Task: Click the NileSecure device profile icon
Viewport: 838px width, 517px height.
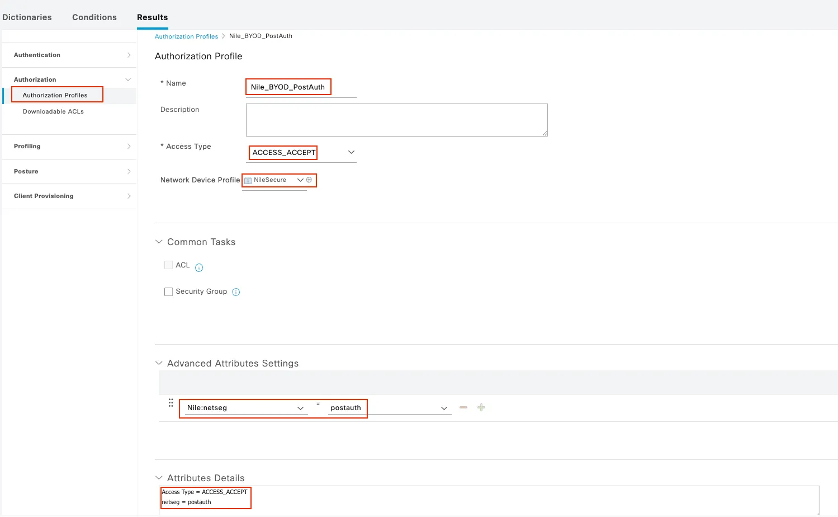Action: [248, 180]
